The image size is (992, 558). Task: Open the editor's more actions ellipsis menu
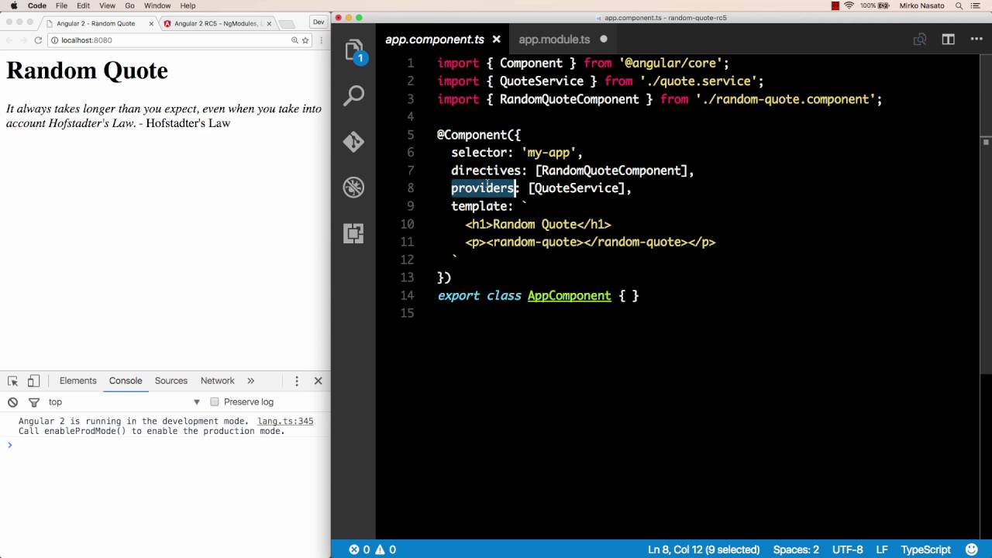click(x=976, y=40)
